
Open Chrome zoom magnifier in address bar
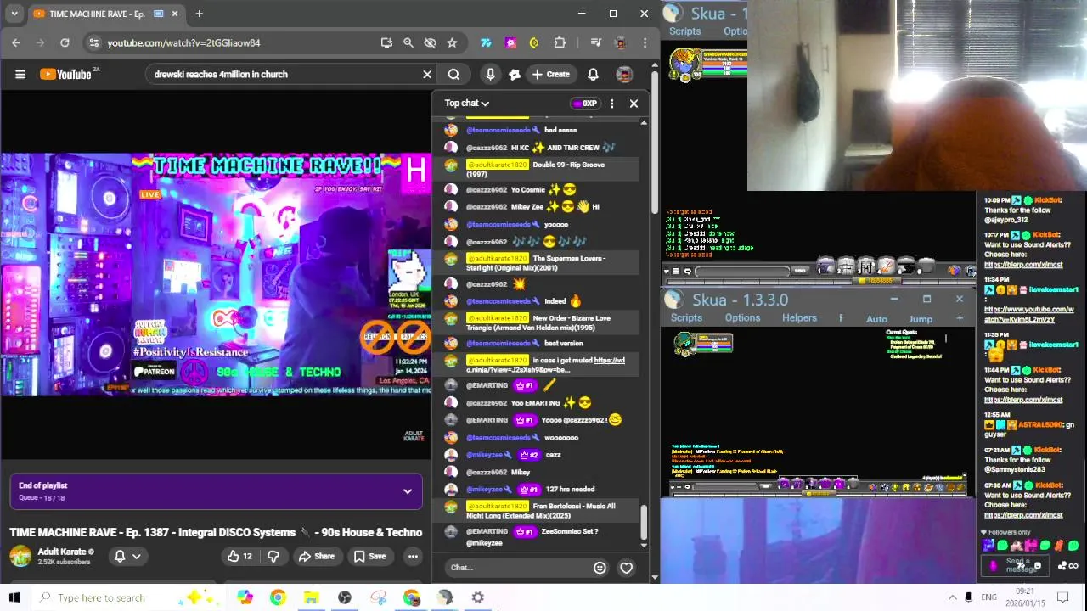(408, 42)
